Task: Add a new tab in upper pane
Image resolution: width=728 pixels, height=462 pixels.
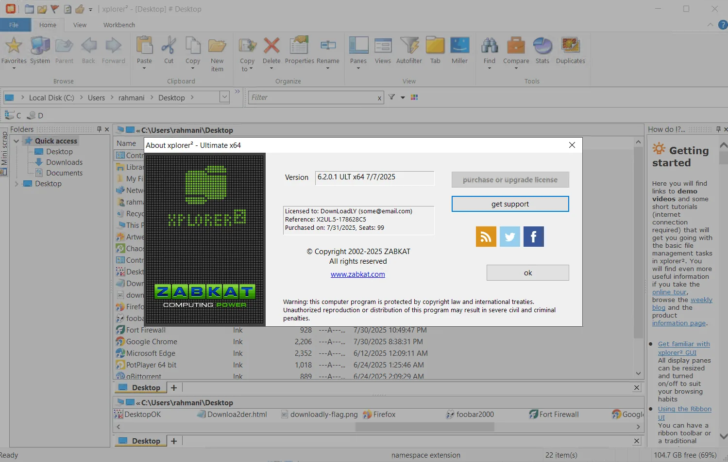Action: pyautogui.click(x=174, y=388)
